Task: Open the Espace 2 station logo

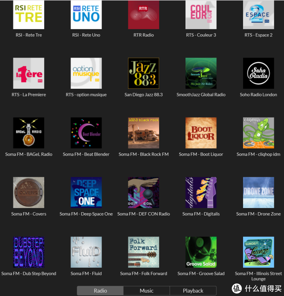Action: coord(259,15)
